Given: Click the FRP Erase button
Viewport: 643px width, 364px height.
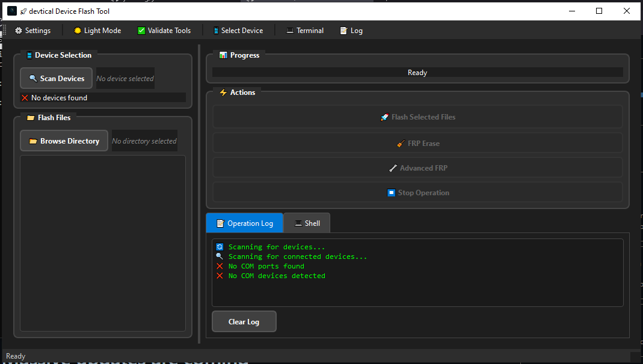Looking at the screenshot, I should [417, 144].
